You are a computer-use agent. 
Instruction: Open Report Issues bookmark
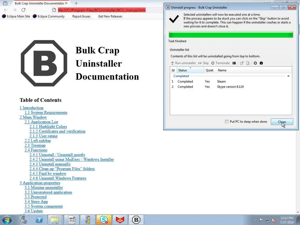click(x=81, y=16)
